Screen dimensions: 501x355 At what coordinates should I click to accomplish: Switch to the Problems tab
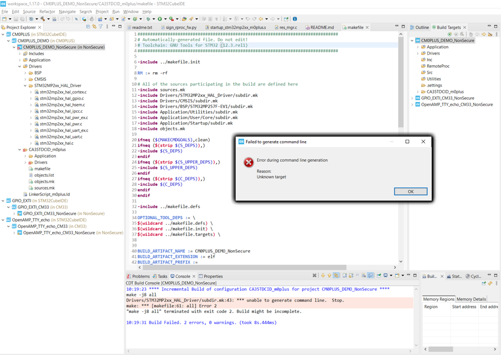[138, 276]
